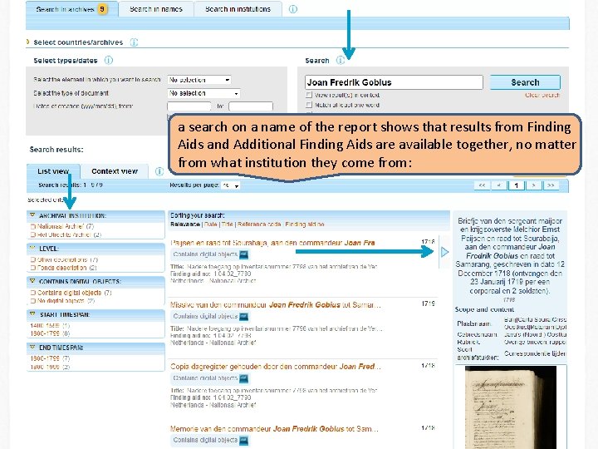Click preview arrow beside first result
The image size is (598, 449).
click(x=444, y=252)
